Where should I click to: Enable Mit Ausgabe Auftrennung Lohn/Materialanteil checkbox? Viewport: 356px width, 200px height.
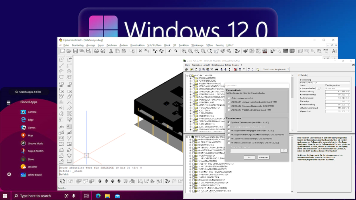coord(229,135)
